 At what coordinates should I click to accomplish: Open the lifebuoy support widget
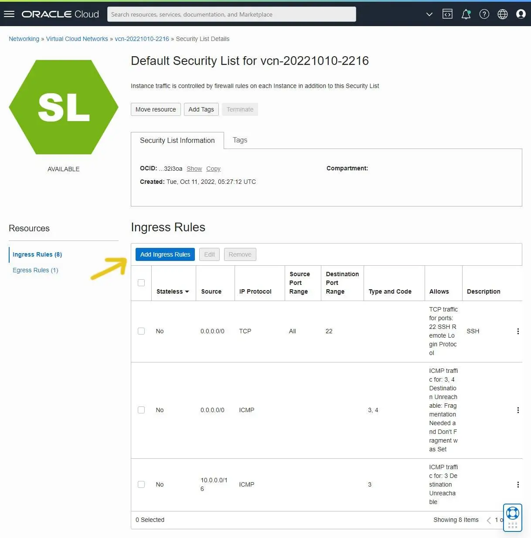(x=513, y=518)
